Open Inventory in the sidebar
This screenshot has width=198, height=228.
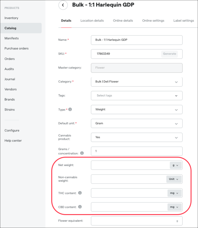(11, 18)
